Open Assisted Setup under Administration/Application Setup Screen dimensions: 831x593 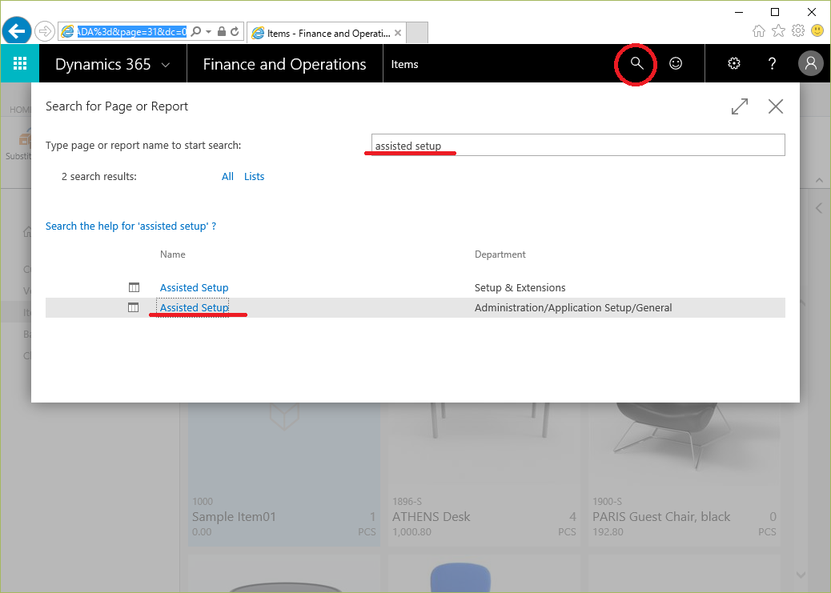(194, 308)
